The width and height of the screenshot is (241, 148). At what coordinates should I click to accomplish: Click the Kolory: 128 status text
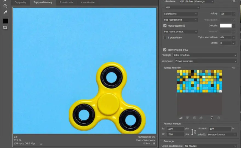(x=149, y=144)
